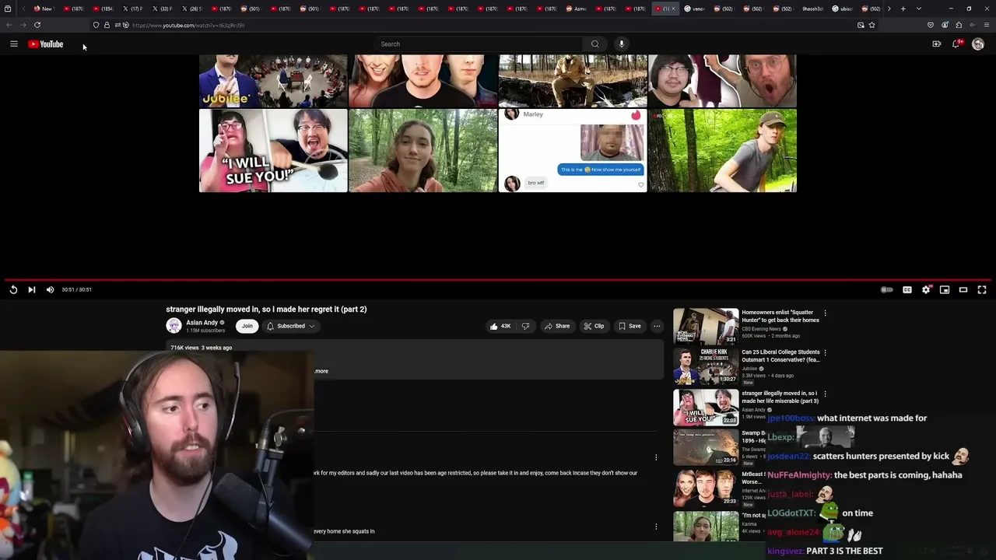
Task: Open the Asian Andy channel name link
Action: click(202, 323)
